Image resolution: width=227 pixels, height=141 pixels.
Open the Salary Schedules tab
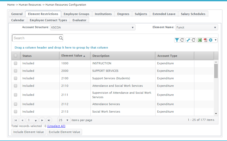[x=193, y=14]
